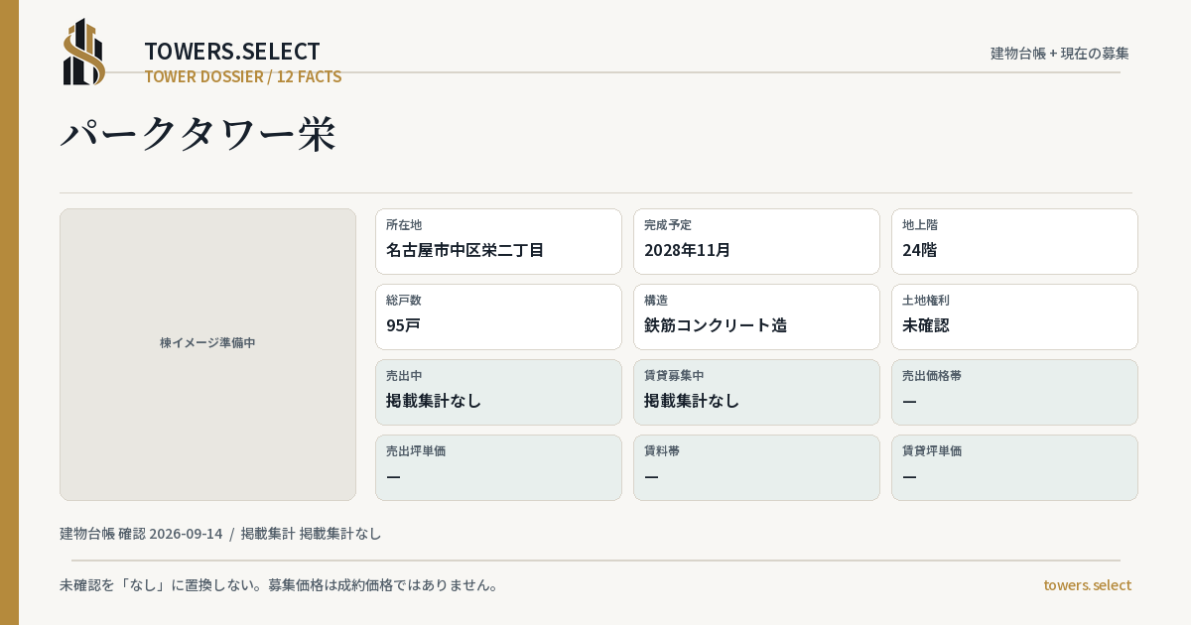Select the 売出価格帯 card

point(1014,392)
